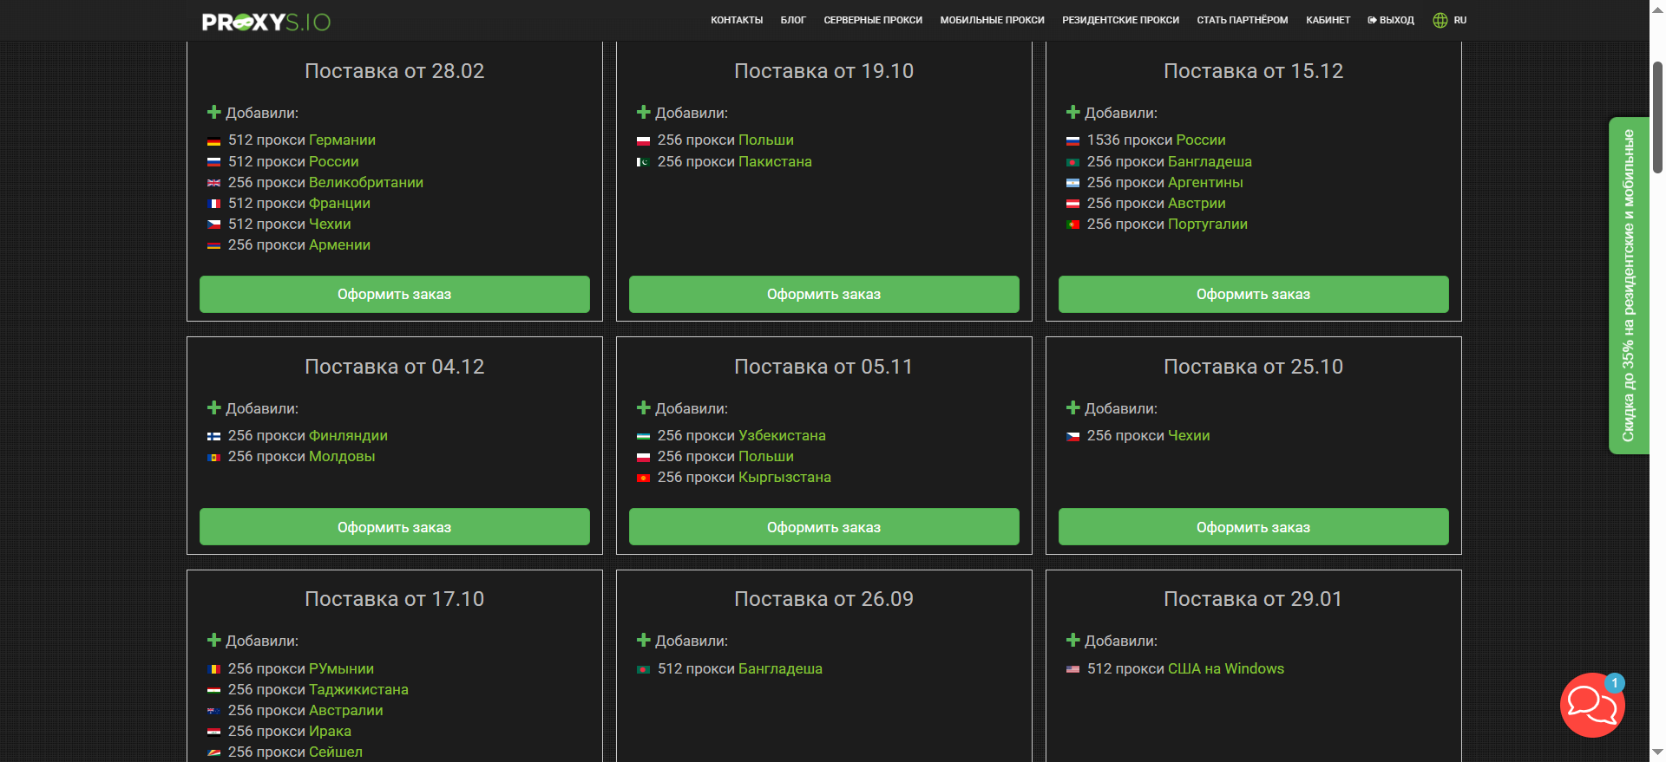1666x762 pixels.
Task: Click the globe language icon
Action: (x=1440, y=20)
